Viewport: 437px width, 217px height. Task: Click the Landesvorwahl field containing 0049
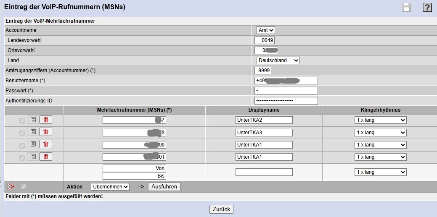coord(265,40)
